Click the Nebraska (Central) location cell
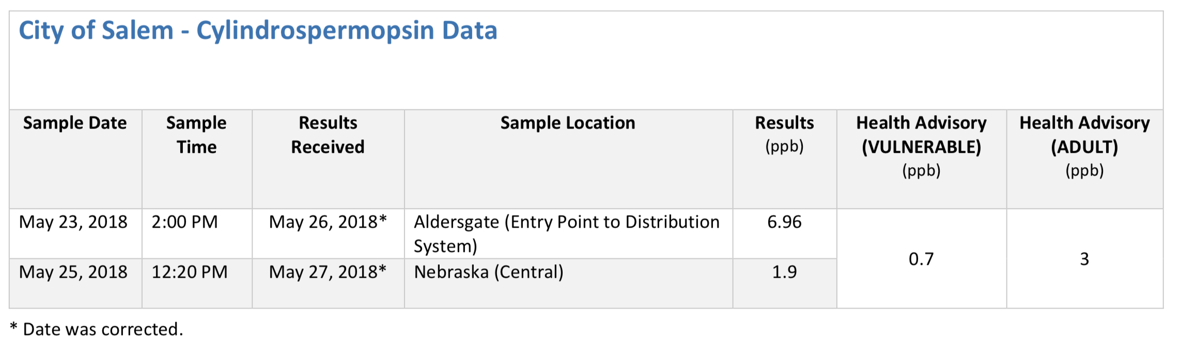Viewport: 1179px width, 349px height. point(488,272)
